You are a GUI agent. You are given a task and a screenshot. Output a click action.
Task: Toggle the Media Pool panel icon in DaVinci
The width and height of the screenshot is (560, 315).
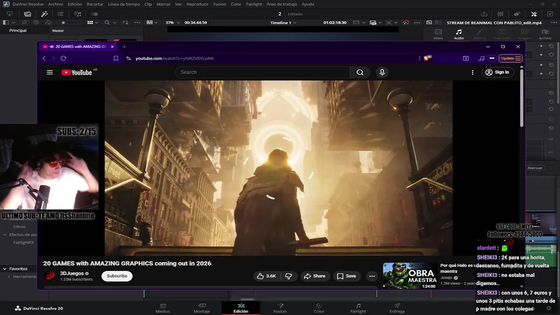(x=28, y=14)
